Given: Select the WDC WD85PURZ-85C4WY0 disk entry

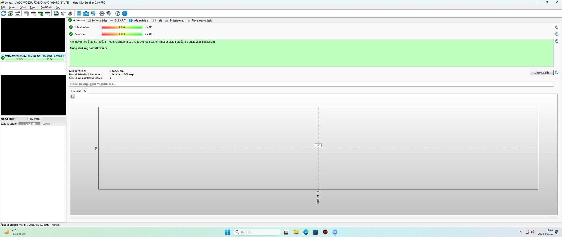Looking at the screenshot, I should (33, 57).
